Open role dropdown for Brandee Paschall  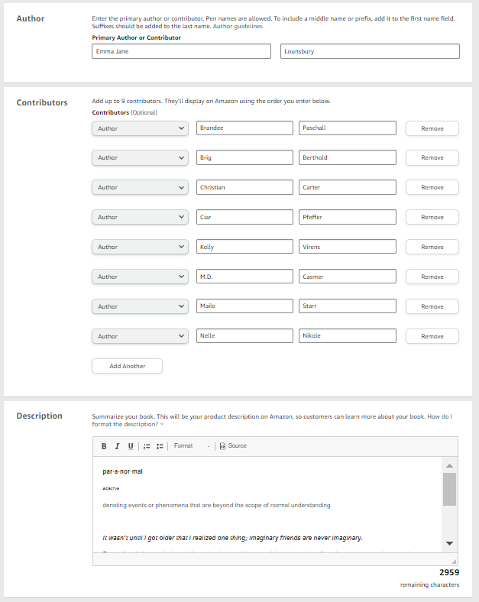(x=140, y=128)
